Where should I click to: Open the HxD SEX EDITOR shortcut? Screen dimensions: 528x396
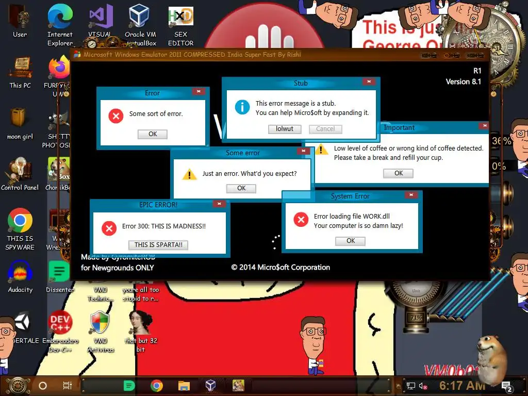click(x=180, y=26)
